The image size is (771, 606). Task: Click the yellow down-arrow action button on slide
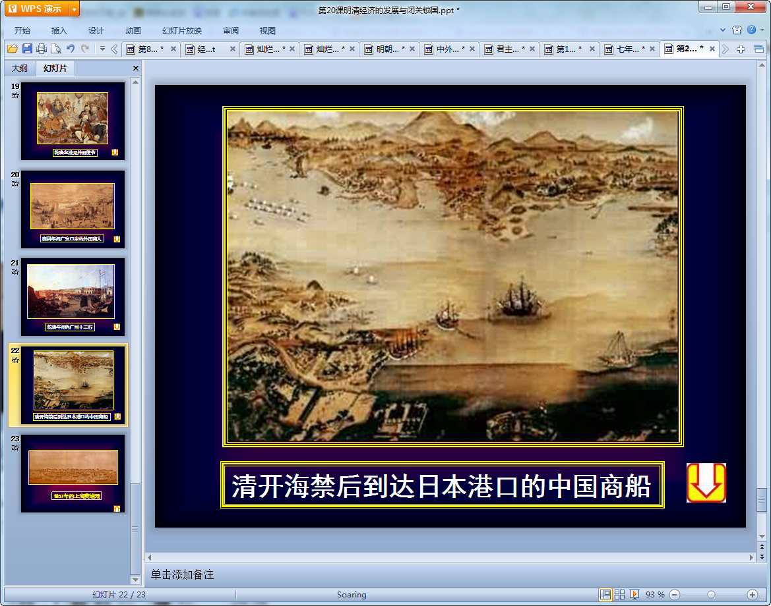tap(706, 483)
